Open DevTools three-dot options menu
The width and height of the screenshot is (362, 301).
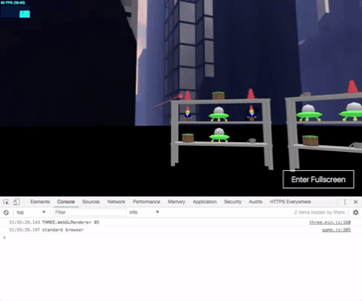[x=345, y=202]
